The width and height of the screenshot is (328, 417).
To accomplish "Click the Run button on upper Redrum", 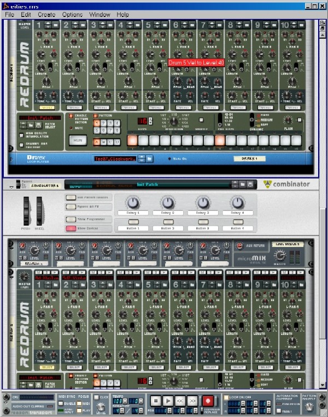I will (x=78, y=140).
